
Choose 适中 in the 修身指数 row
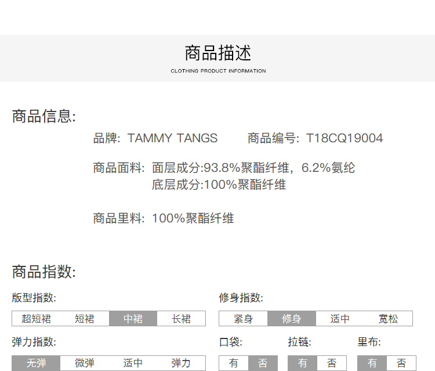coord(340,319)
